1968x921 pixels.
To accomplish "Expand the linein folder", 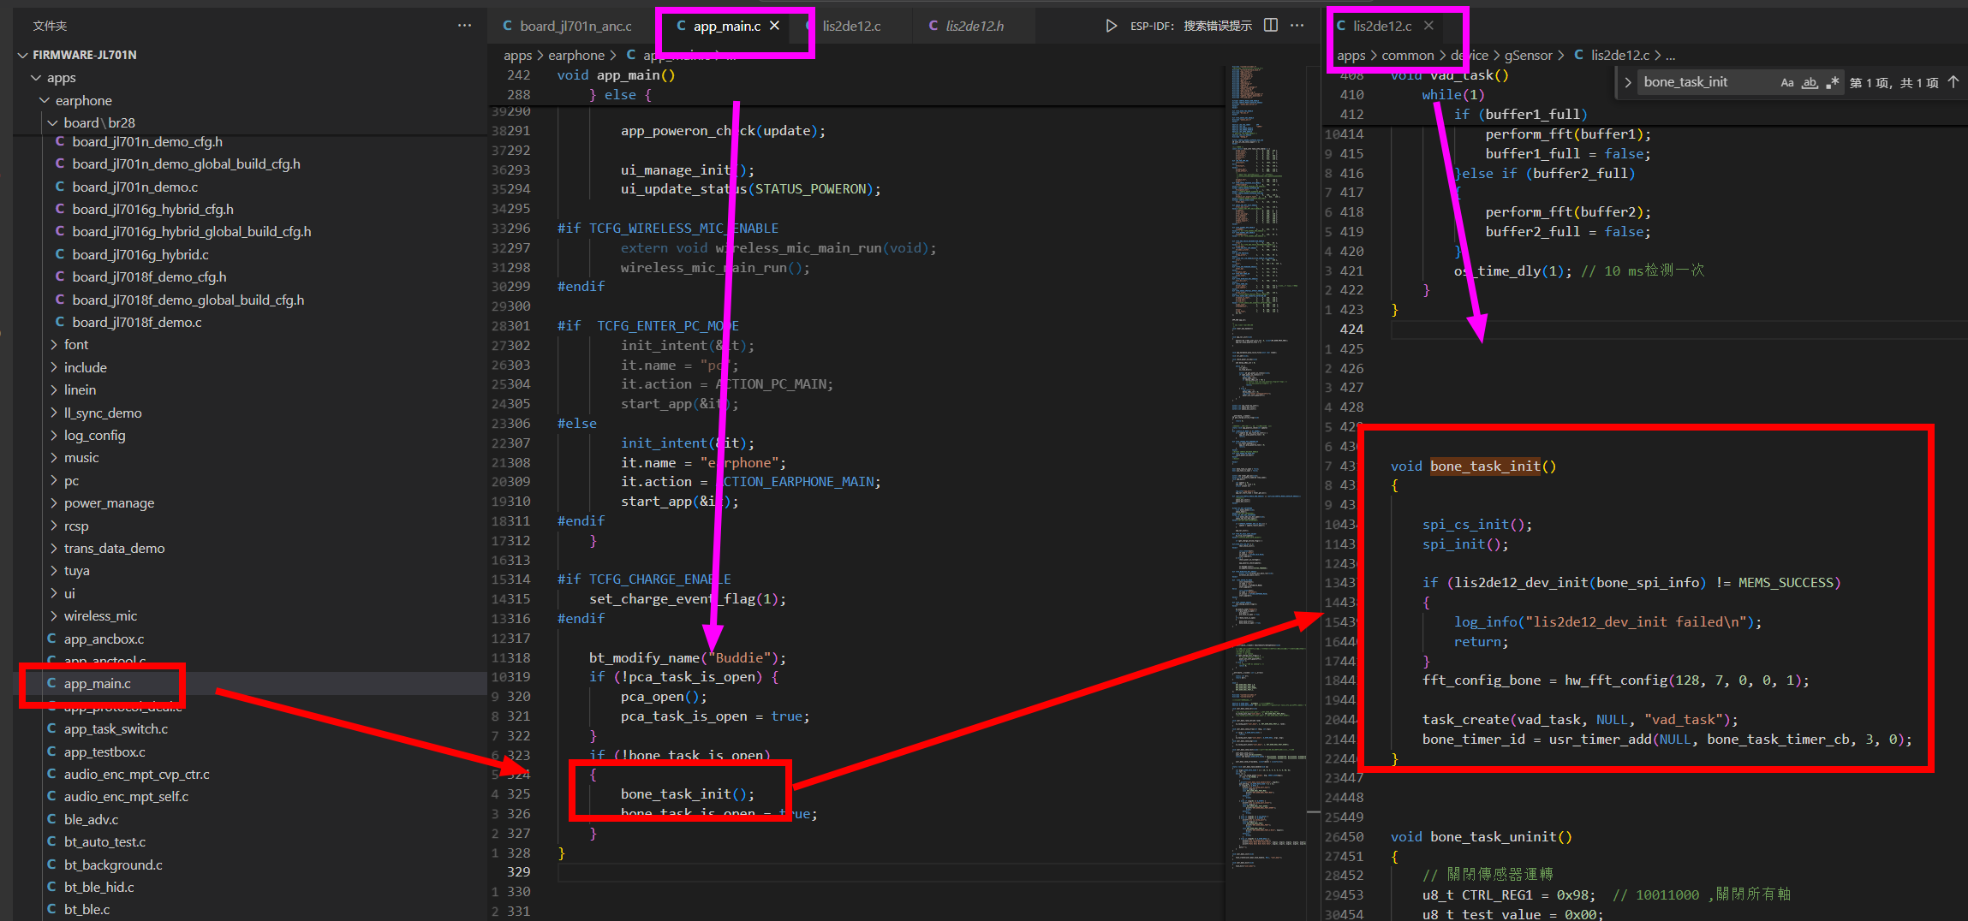I will click(80, 390).
